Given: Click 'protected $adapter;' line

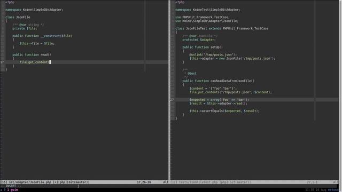Looking at the screenshot, I should click(199, 39).
